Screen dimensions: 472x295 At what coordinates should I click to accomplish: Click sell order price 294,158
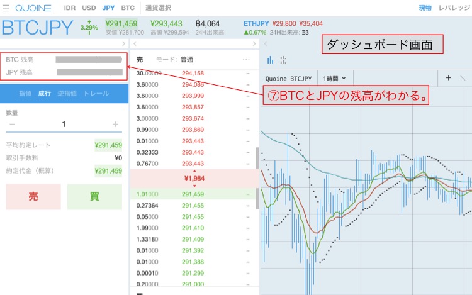(193, 74)
